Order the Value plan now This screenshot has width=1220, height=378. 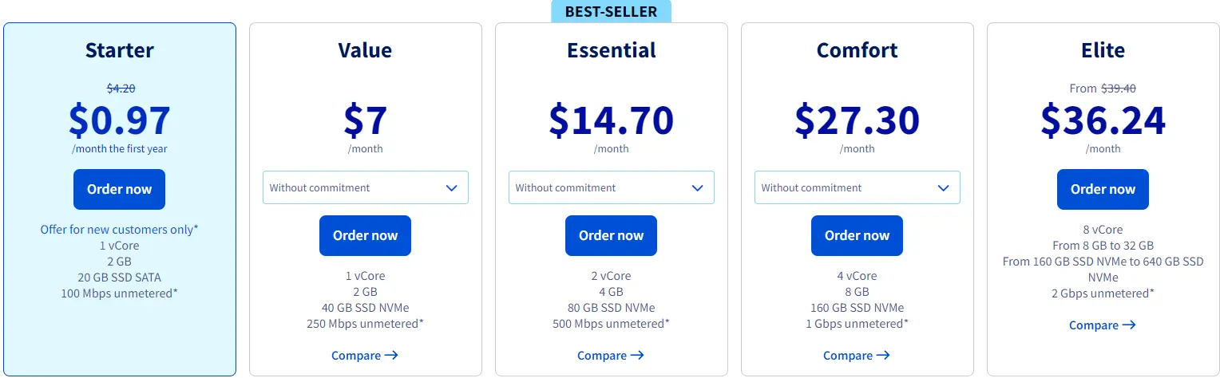[365, 235]
